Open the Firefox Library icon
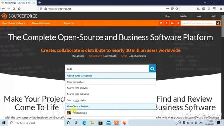The height and width of the screenshot is (126, 224). (198, 9)
